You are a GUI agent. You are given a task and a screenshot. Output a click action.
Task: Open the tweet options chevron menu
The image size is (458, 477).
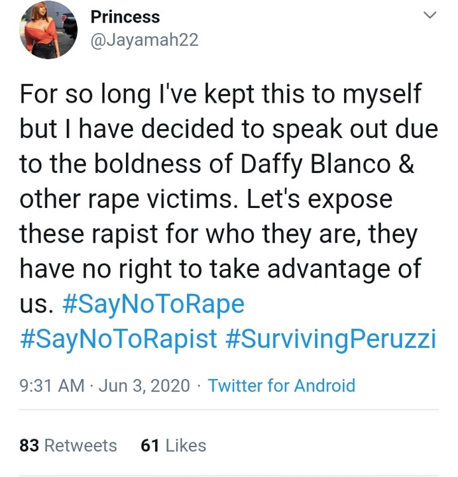coord(430,15)
